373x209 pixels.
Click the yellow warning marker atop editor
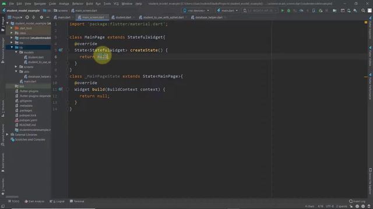[x=366, y=22]
